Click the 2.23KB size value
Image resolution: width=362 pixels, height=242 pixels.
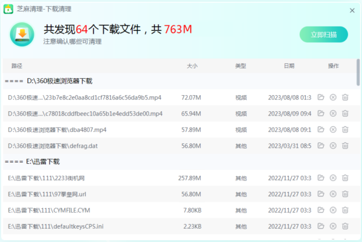pos(192,226)
